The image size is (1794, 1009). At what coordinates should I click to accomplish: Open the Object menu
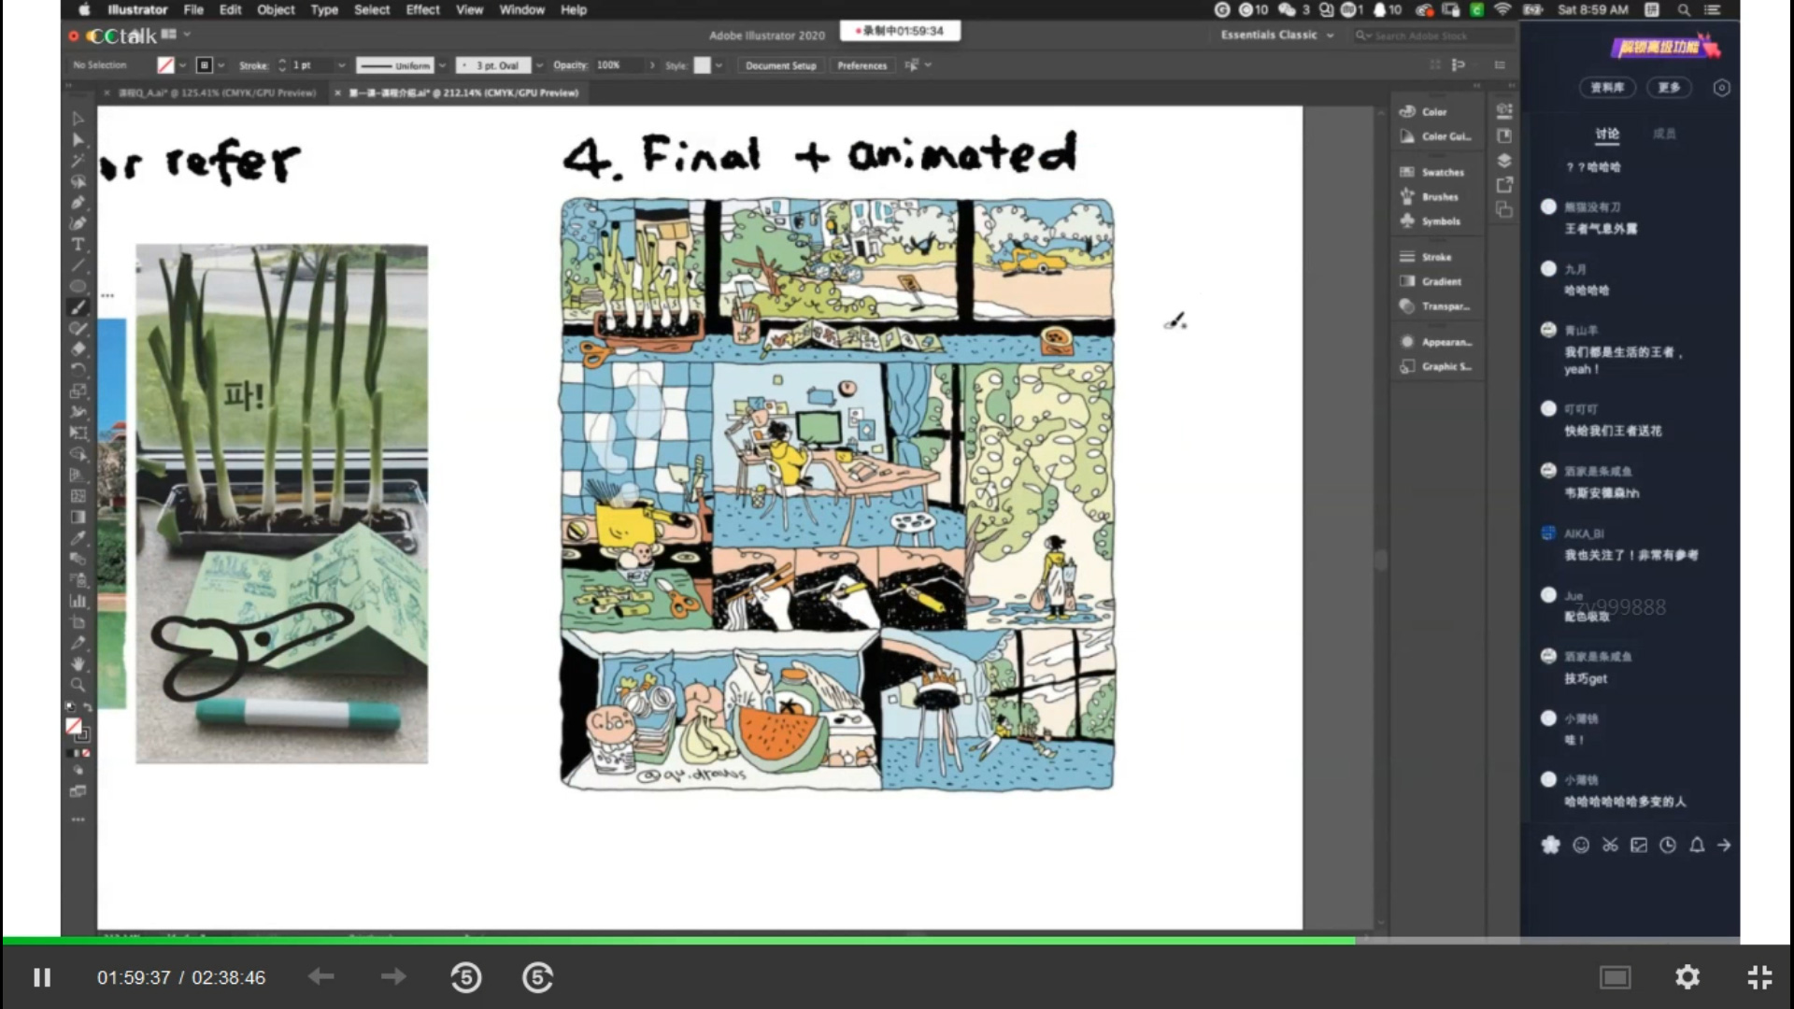click(276, 9)
